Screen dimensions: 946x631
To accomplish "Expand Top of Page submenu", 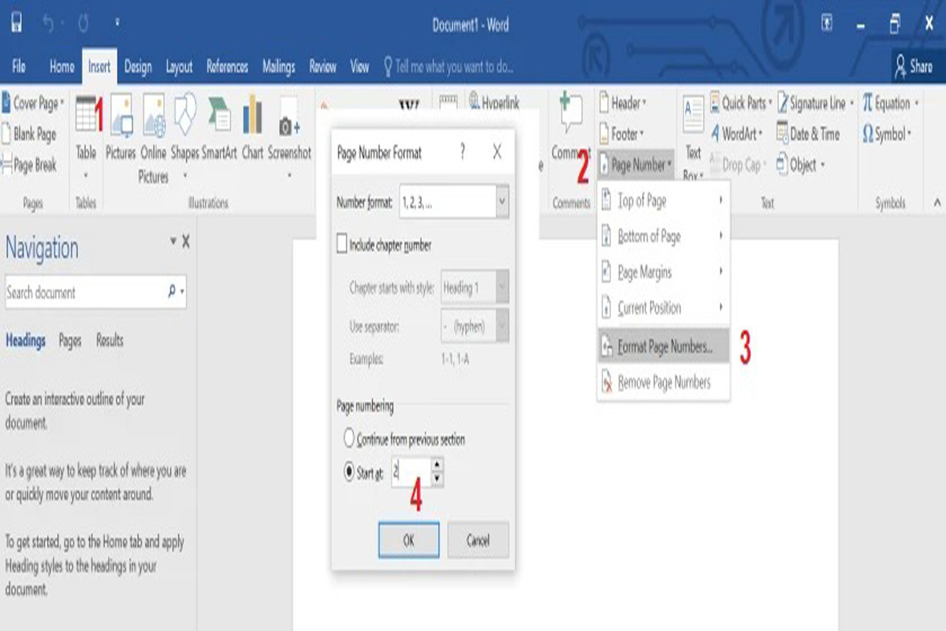I will click(663, 201).
